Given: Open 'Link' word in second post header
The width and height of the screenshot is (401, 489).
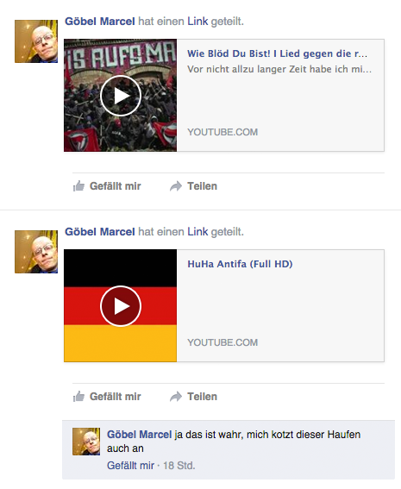Looking at the screenshot, I should pyautogui.click(x=197, y=232).
